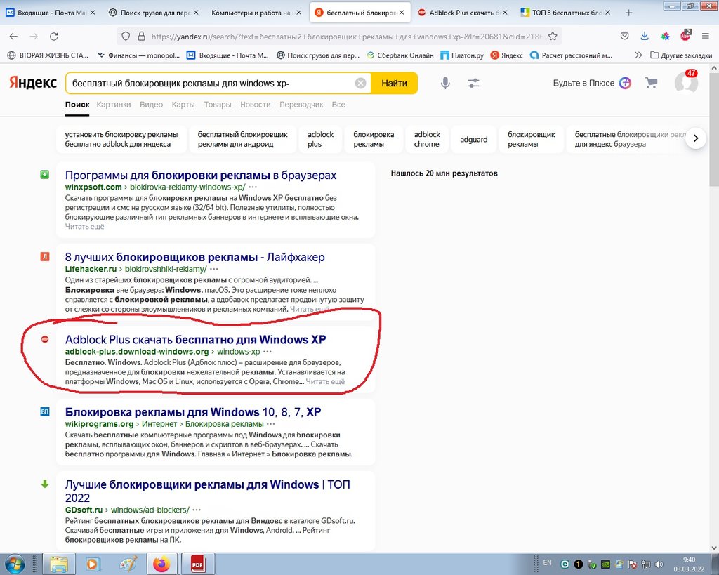Open 8 лучших блокировщиков рекламы Лайфхакер
This screenshot has width=719, height=575.
[x=195, y=257]
